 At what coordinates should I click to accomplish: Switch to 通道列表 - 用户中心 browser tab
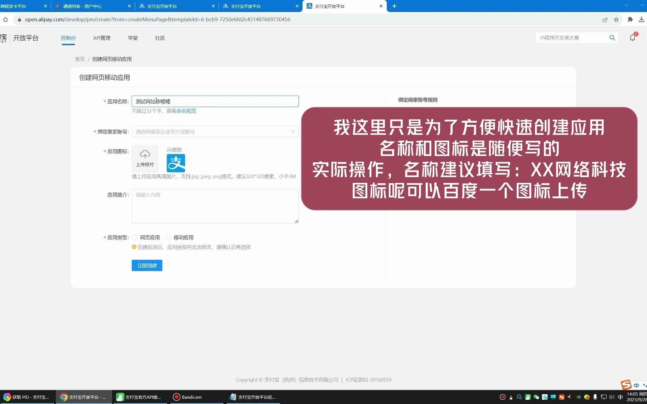tap(93, 6)
